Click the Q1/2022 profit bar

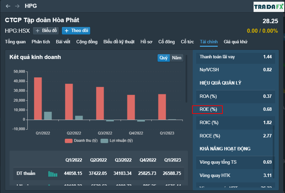[48, 116]
